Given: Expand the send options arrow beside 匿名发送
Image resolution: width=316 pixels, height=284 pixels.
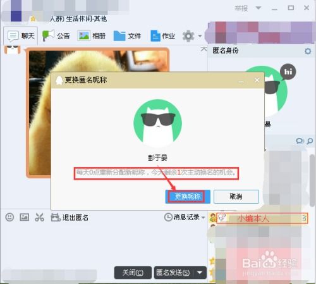Looking at the screenshot, I should (200, 273).
